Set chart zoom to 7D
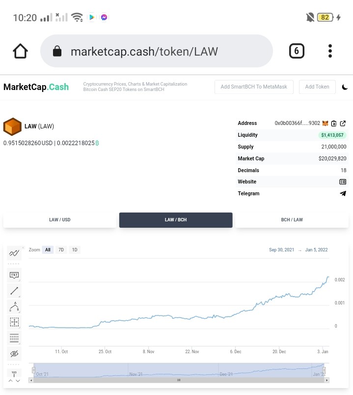The width and height of the screenshot is (353, 395). pos(61,250)
